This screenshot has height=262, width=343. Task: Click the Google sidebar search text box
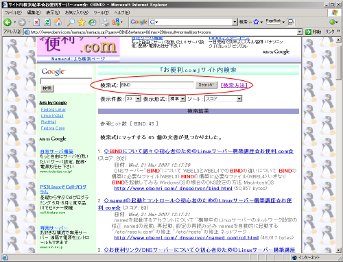click(66, 81)
